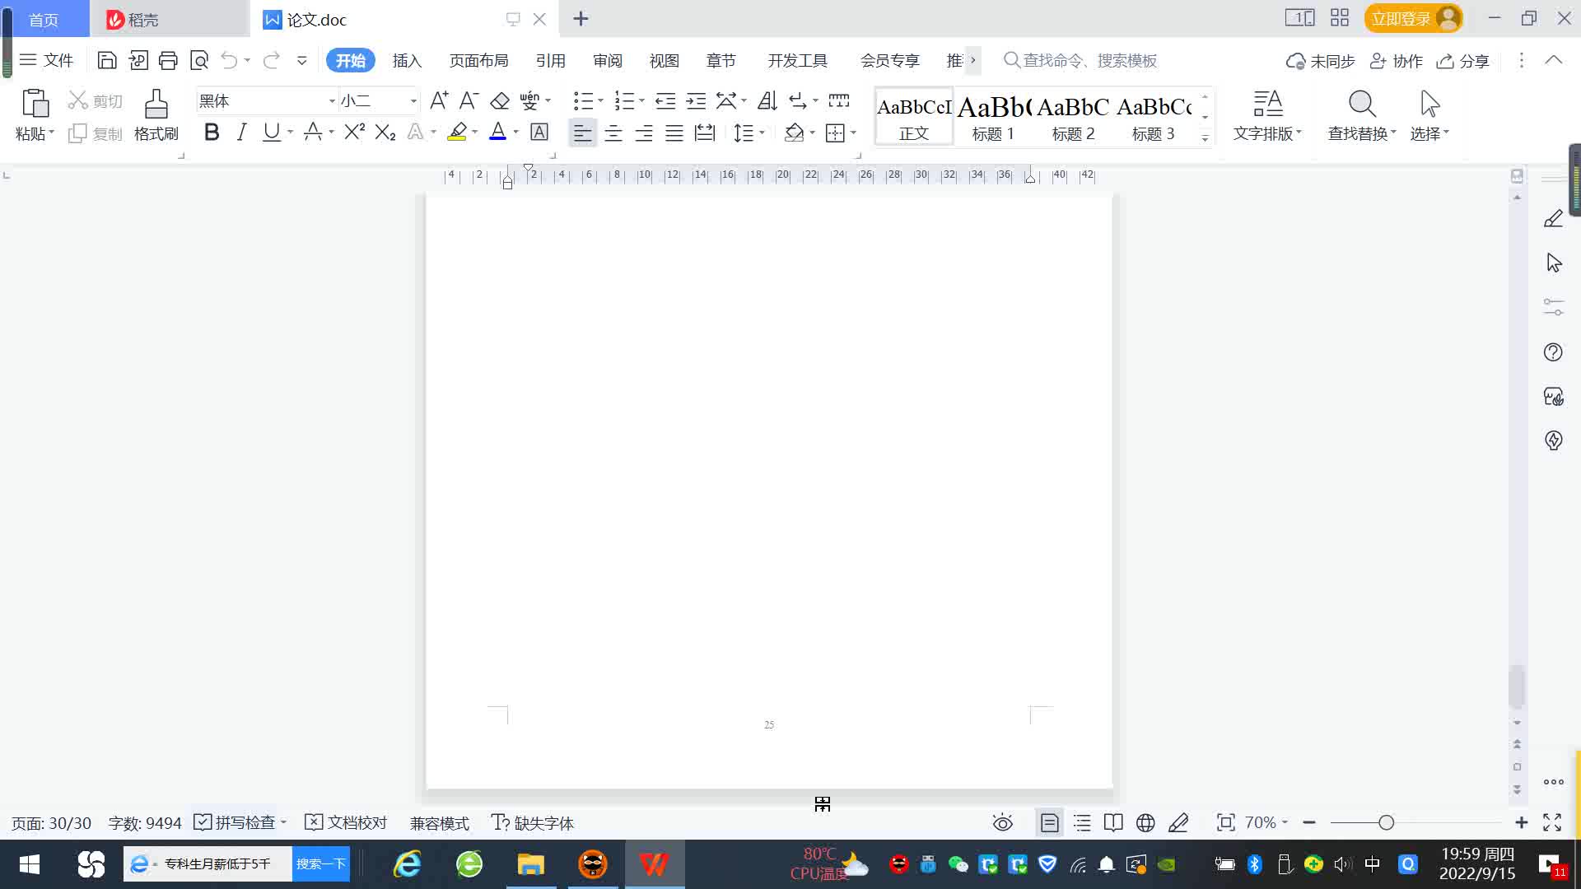
Task: Toggle Bold formatting
Action: point(212,132)
